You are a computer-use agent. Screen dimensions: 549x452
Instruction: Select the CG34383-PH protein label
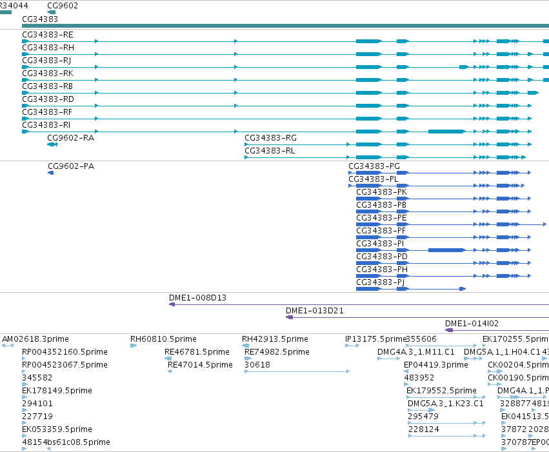click(x=382, y=270)
